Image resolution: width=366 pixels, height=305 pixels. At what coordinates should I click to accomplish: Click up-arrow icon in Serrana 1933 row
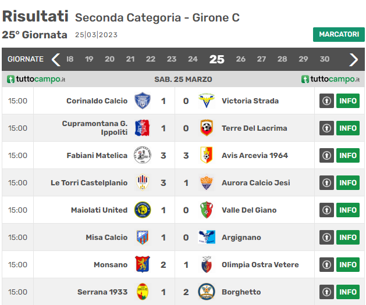tap(326, 292)
